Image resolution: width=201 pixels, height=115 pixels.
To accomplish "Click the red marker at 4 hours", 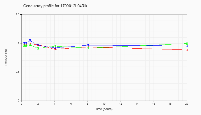I will point(55,49).
